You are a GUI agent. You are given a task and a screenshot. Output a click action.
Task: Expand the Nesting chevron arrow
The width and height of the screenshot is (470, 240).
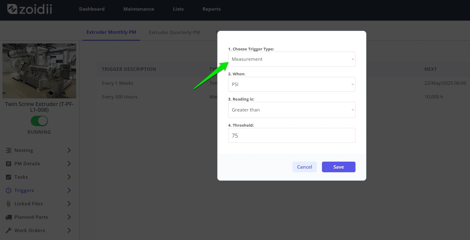[69, 150]
